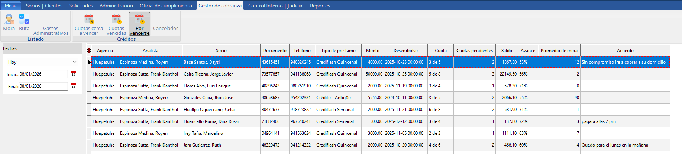
Task: Sort by the Saldo column header
Action: click(x=506, y=51)
